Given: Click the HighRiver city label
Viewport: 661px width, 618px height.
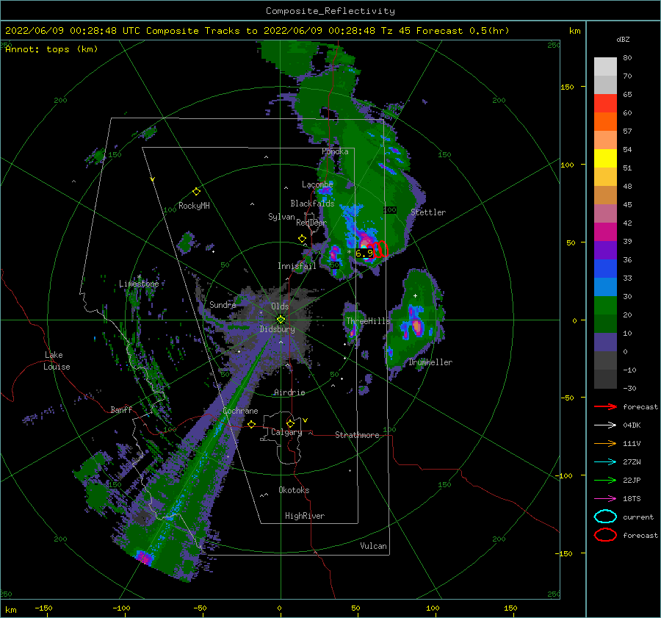Looking at the screenshot, I should [x=305, y=516].
